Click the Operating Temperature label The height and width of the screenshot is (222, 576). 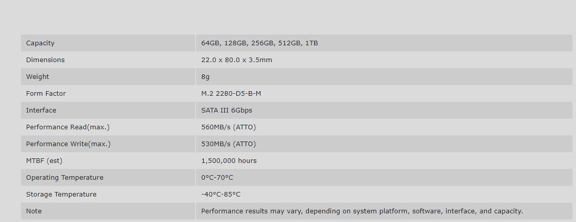[65, 177]
